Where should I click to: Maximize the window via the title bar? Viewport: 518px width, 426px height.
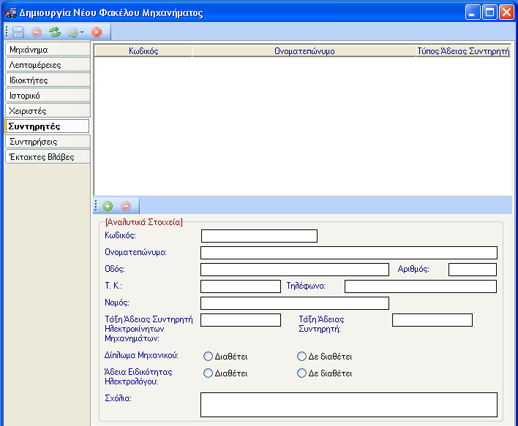(489, 12)
